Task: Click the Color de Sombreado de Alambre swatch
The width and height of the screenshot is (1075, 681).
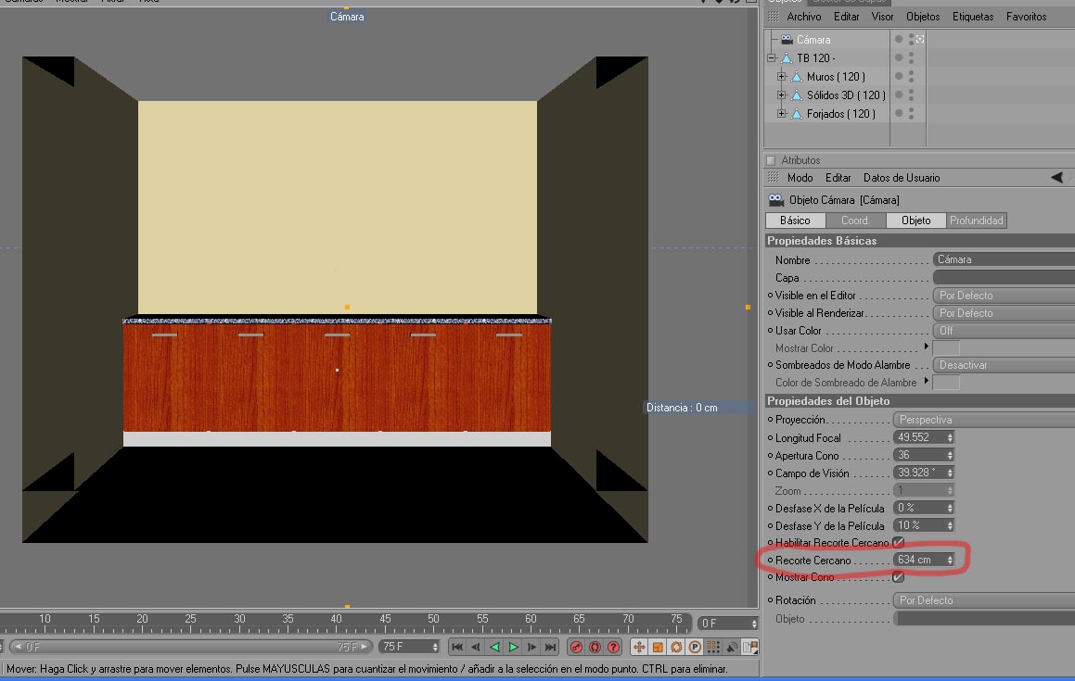Action: 946,383
